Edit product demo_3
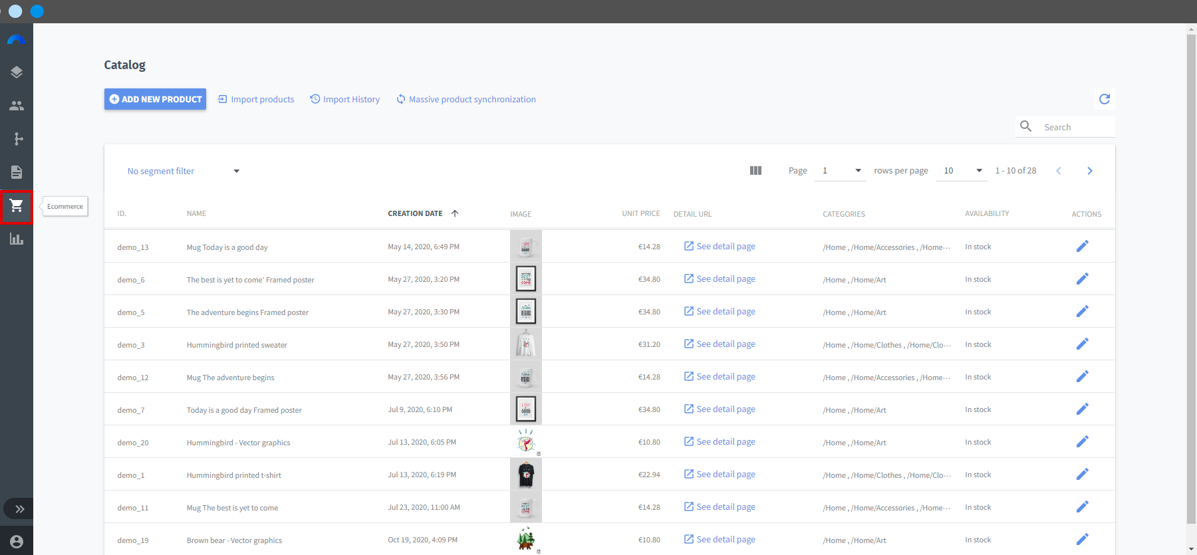The width and height of the screenshot is (1197, 555). point(1083,344)
